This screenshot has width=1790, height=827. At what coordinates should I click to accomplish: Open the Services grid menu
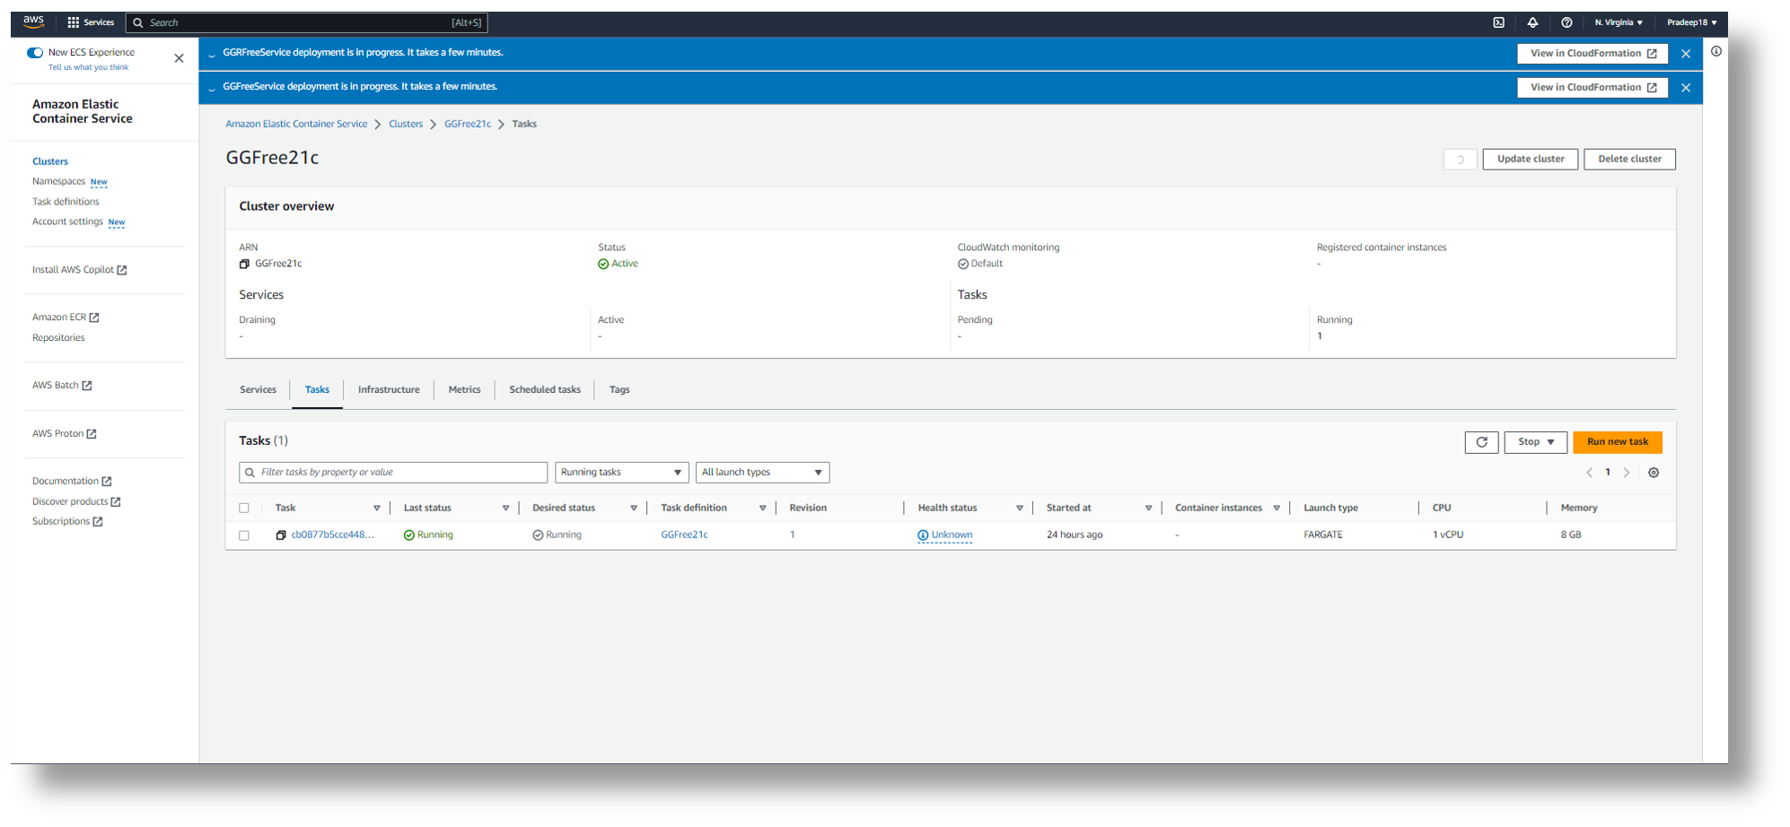coord(91,22)
